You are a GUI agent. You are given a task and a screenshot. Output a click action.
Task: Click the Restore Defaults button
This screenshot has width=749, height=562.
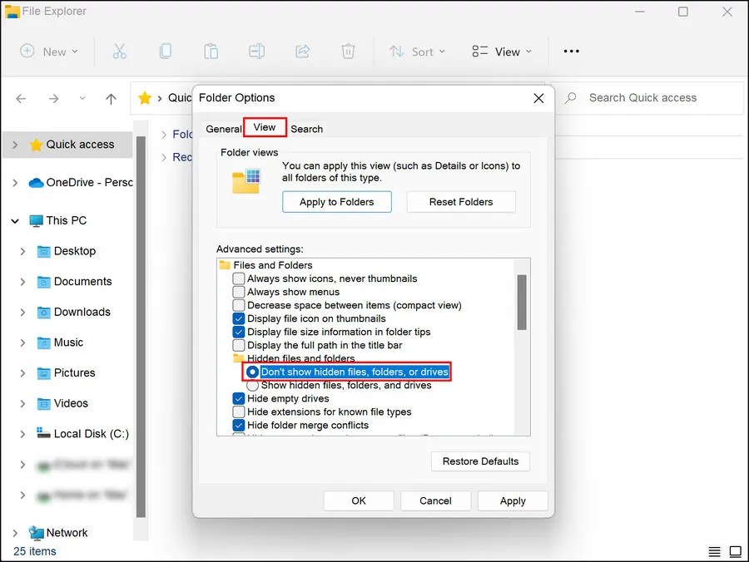point(480,461)
